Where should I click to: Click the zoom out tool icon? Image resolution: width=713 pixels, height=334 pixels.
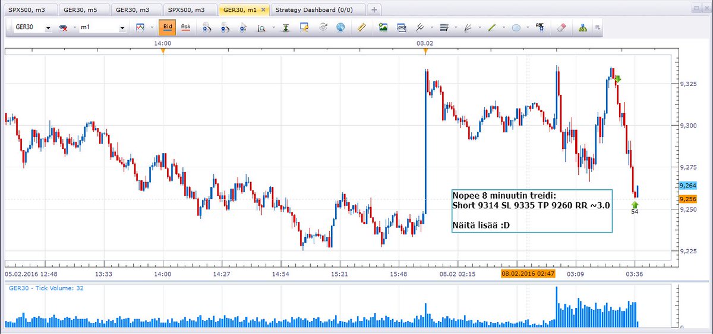(225, 27)
